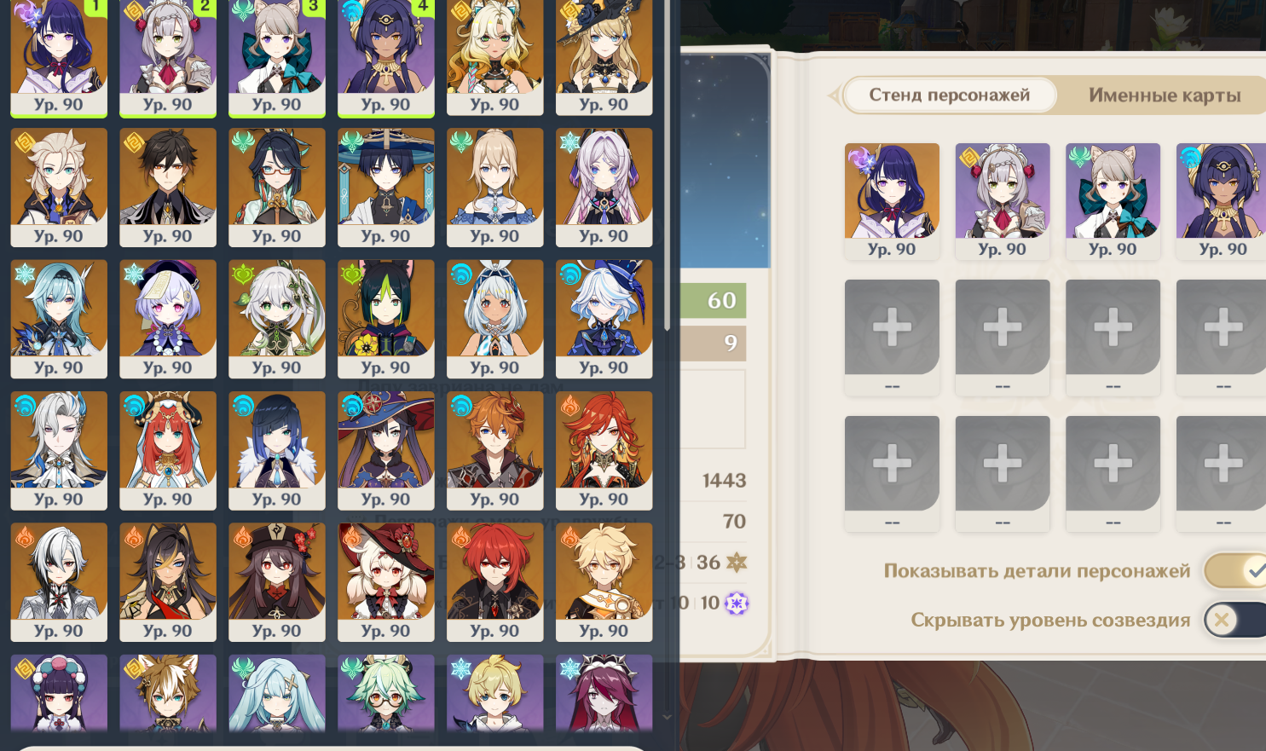Image resolution: width=1266 pixels, height=751 pixels.
Task: Click Noelle's card in the showcase stand
Action: click(1003, 201)
